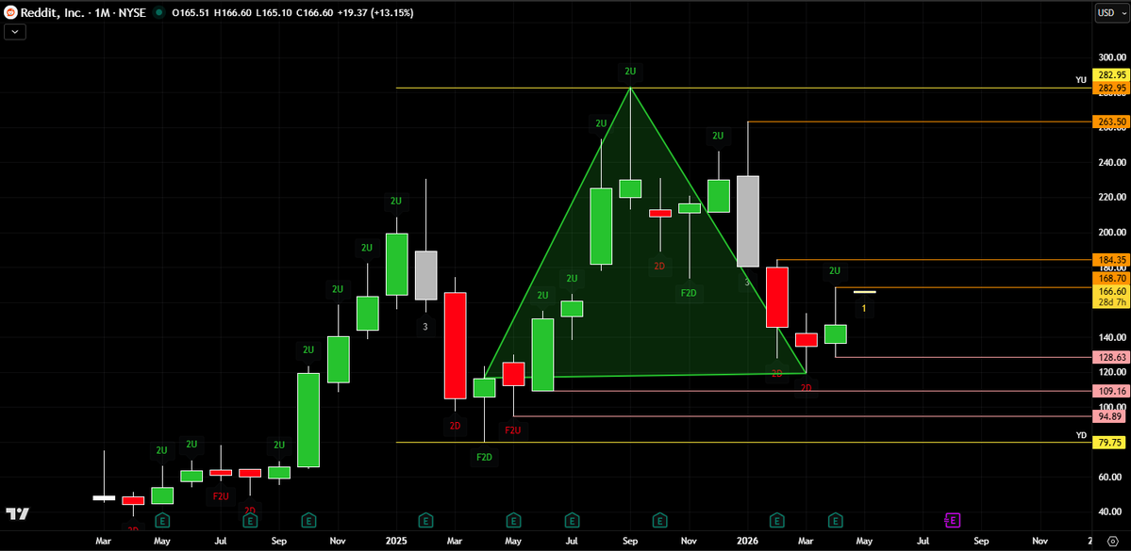
Task: Click the earnings E marker above May 2025
Action: 513,519
